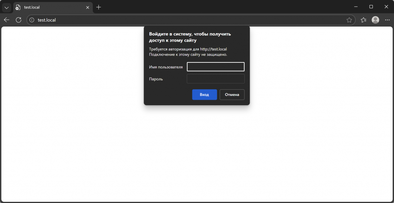Image resolution: width=394 pixels, height=203 pixels.
Task: Open the Favorites hub icon
Action: click(363, 20)
